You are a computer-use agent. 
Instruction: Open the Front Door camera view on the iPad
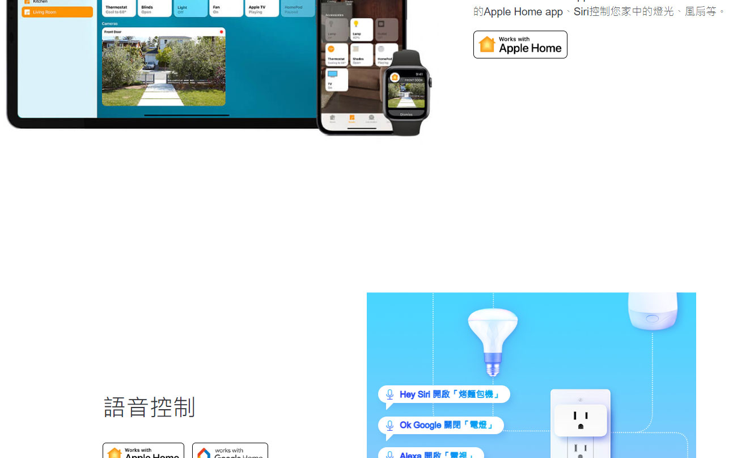pos(163,66)
